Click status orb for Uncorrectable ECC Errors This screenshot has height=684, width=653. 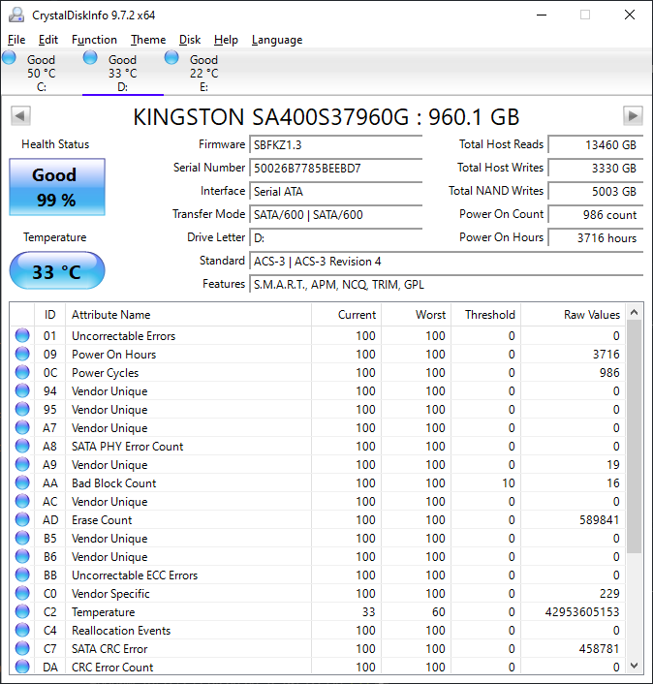(22, 575)
